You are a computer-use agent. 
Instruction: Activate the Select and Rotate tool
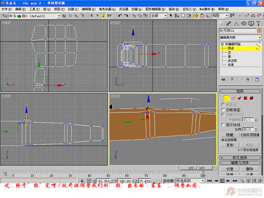coord(202,16)
